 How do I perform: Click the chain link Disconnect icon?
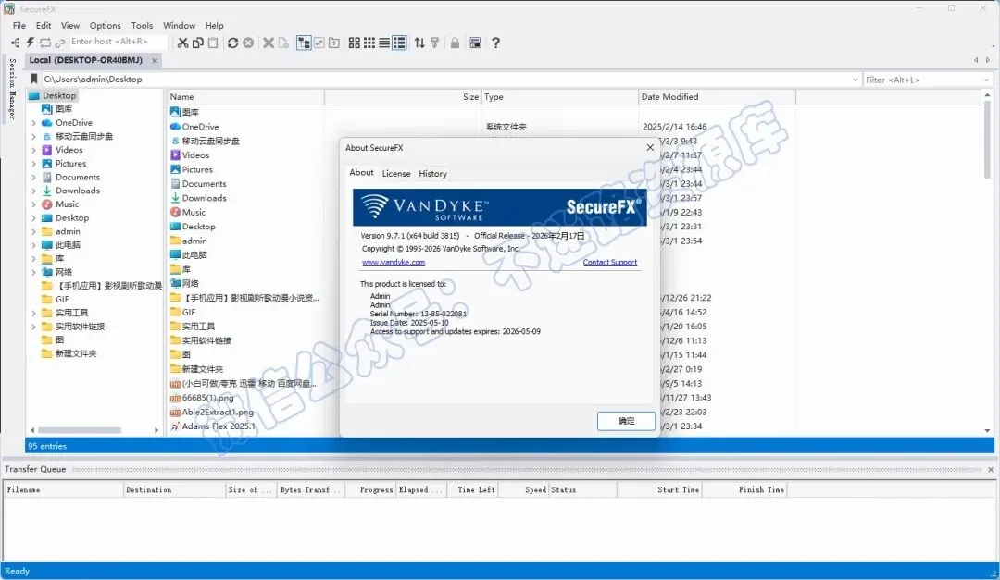[x=60, y=43]
